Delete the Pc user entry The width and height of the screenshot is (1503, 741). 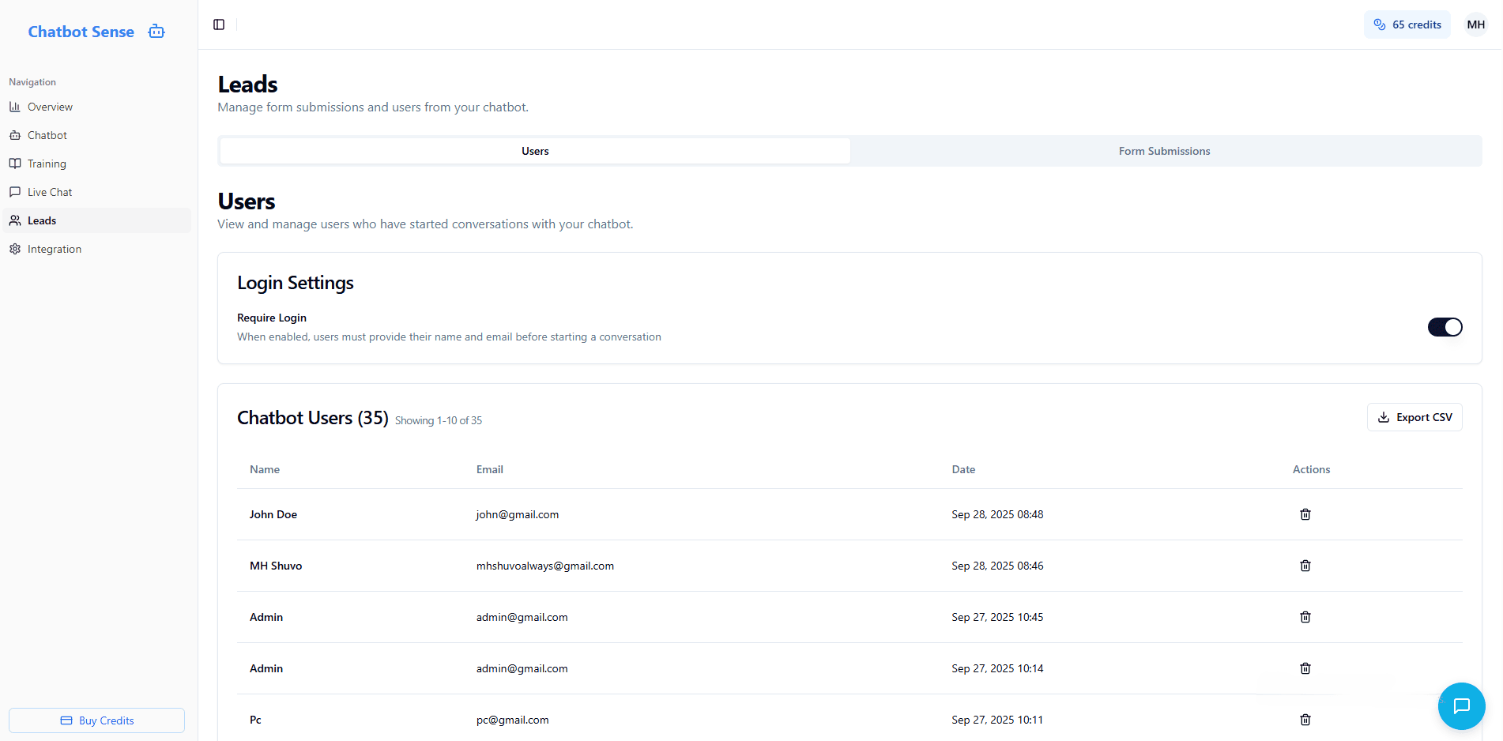click(1305, 719)
